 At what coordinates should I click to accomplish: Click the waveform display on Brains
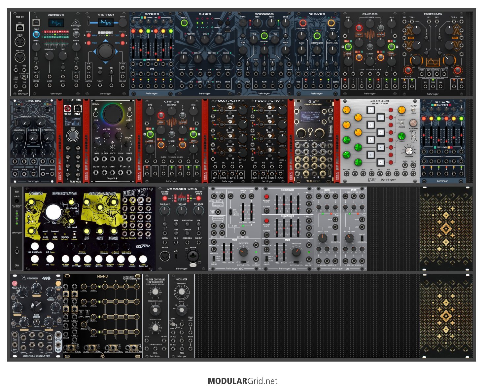pos(56,23)
